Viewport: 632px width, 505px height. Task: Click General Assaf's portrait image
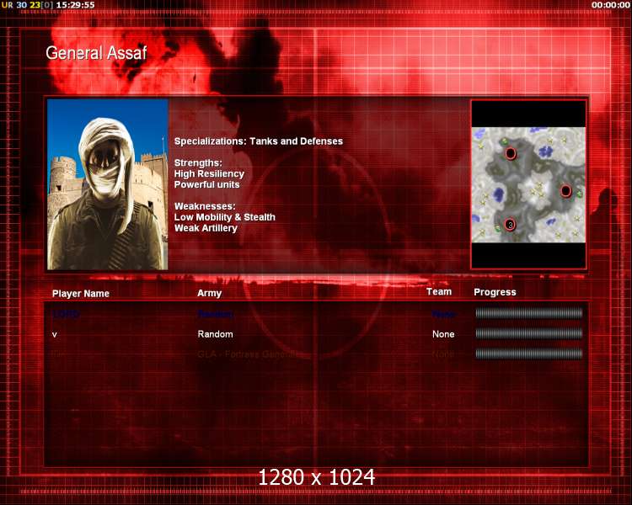tap(108, 184)
